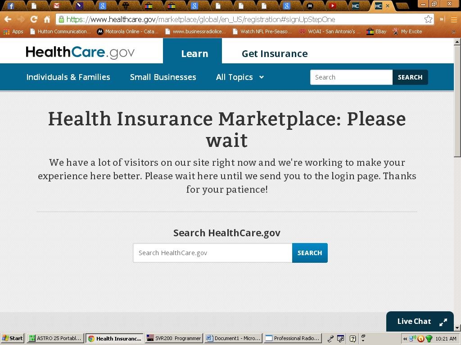Switch to SVR200 Programmer taskbar window

pyautogui.click(x=174, y=338)
